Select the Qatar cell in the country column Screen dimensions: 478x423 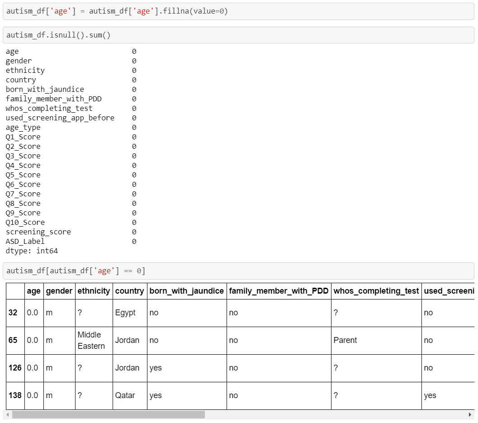125,395
